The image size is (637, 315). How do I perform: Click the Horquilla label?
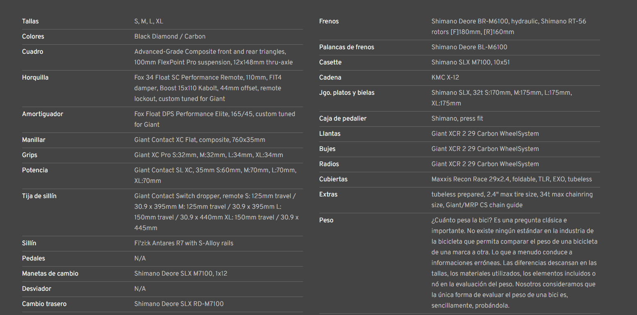point(35,78)
